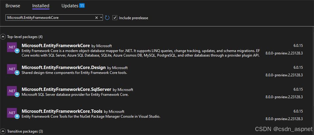This screenshot has width=314, height=135.
Task: Clear the search text with X
Action: [x=96, y=18]
